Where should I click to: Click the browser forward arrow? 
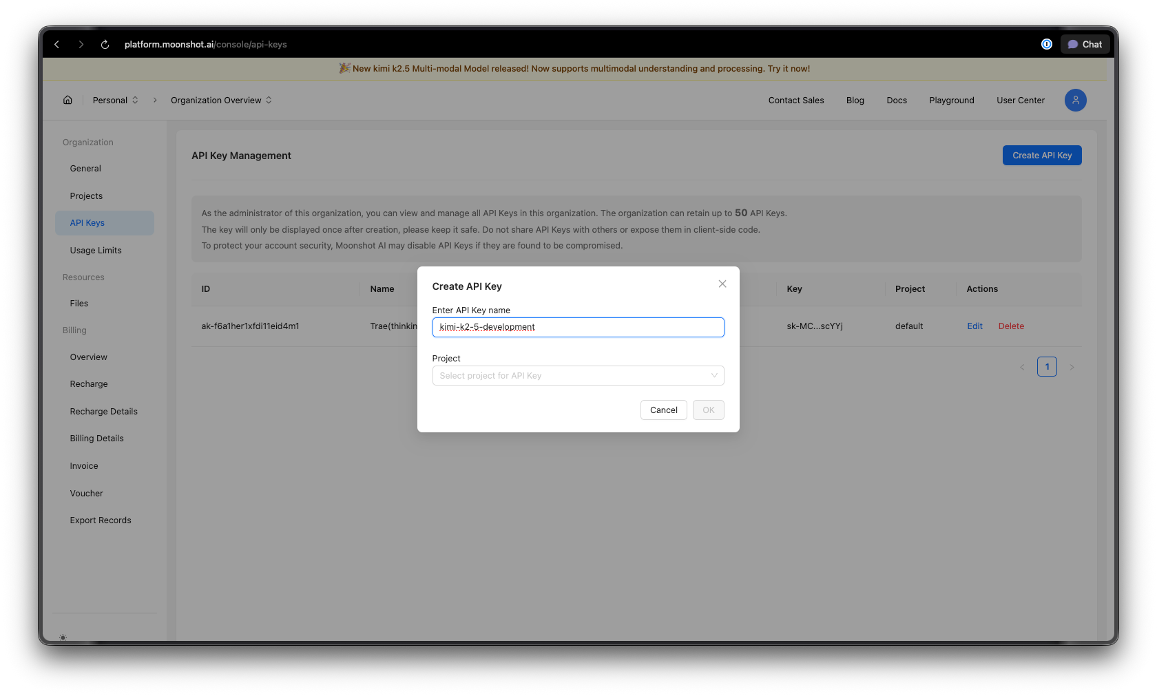(x=81, y=44)
